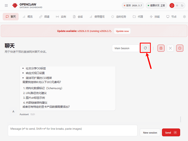The height and width of the screenshot is (141, 188).
Task: Switch to the 频道 tab
Action: click(x=44, y=16)
